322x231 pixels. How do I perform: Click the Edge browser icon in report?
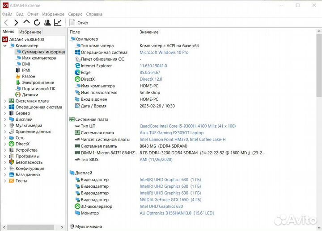[77, 73]
